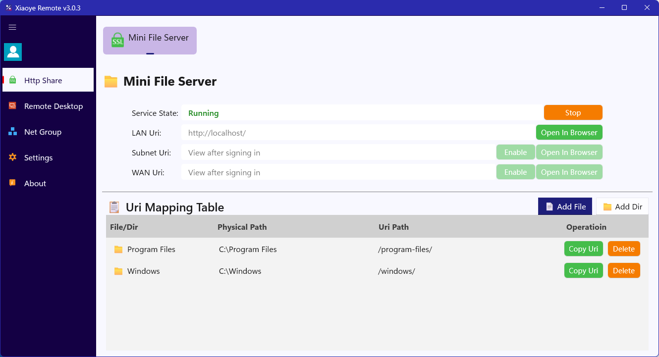Screen dimensions: 659x357
Task: Click the Subnet Uri field
Action: click(x=338, y=153)
